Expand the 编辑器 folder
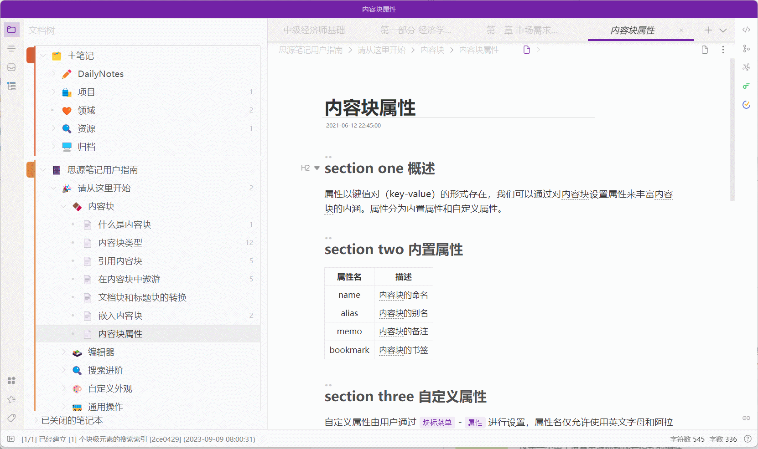 tap(64, 352)
